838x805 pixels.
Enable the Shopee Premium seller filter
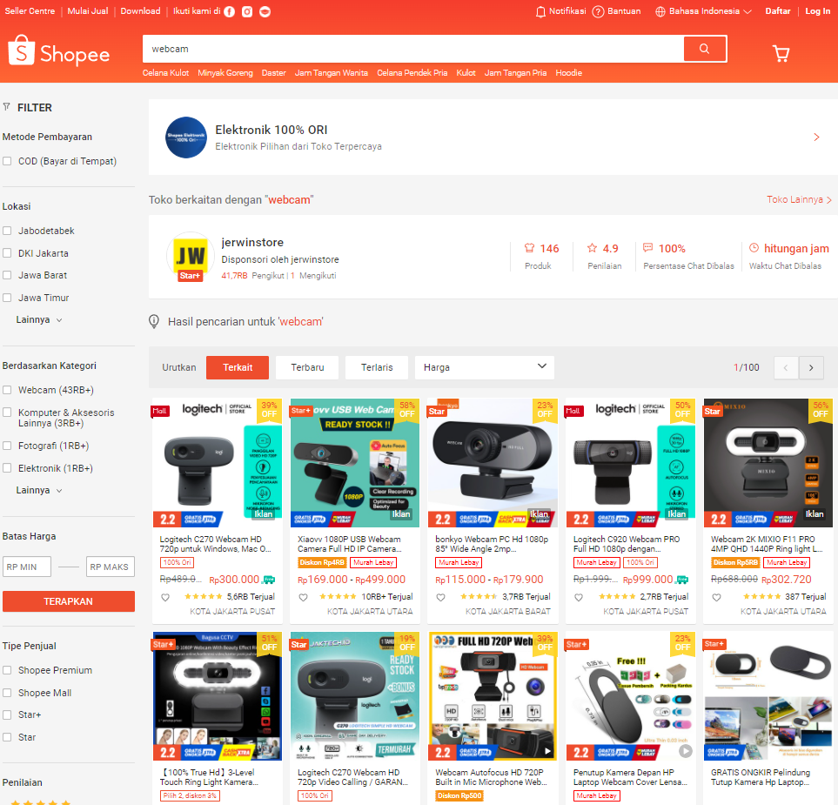coord(7,670)
